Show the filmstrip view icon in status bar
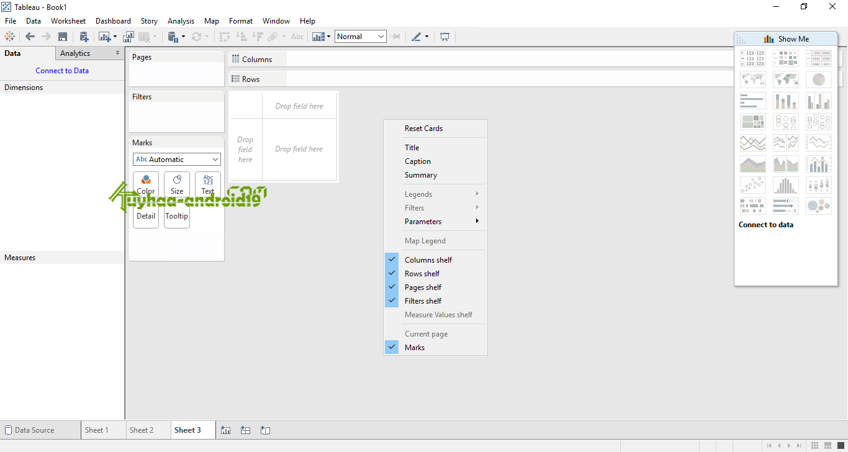 (x=828, y=445)
